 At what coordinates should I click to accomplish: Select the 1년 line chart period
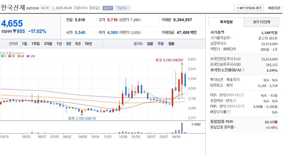point(59,44)
